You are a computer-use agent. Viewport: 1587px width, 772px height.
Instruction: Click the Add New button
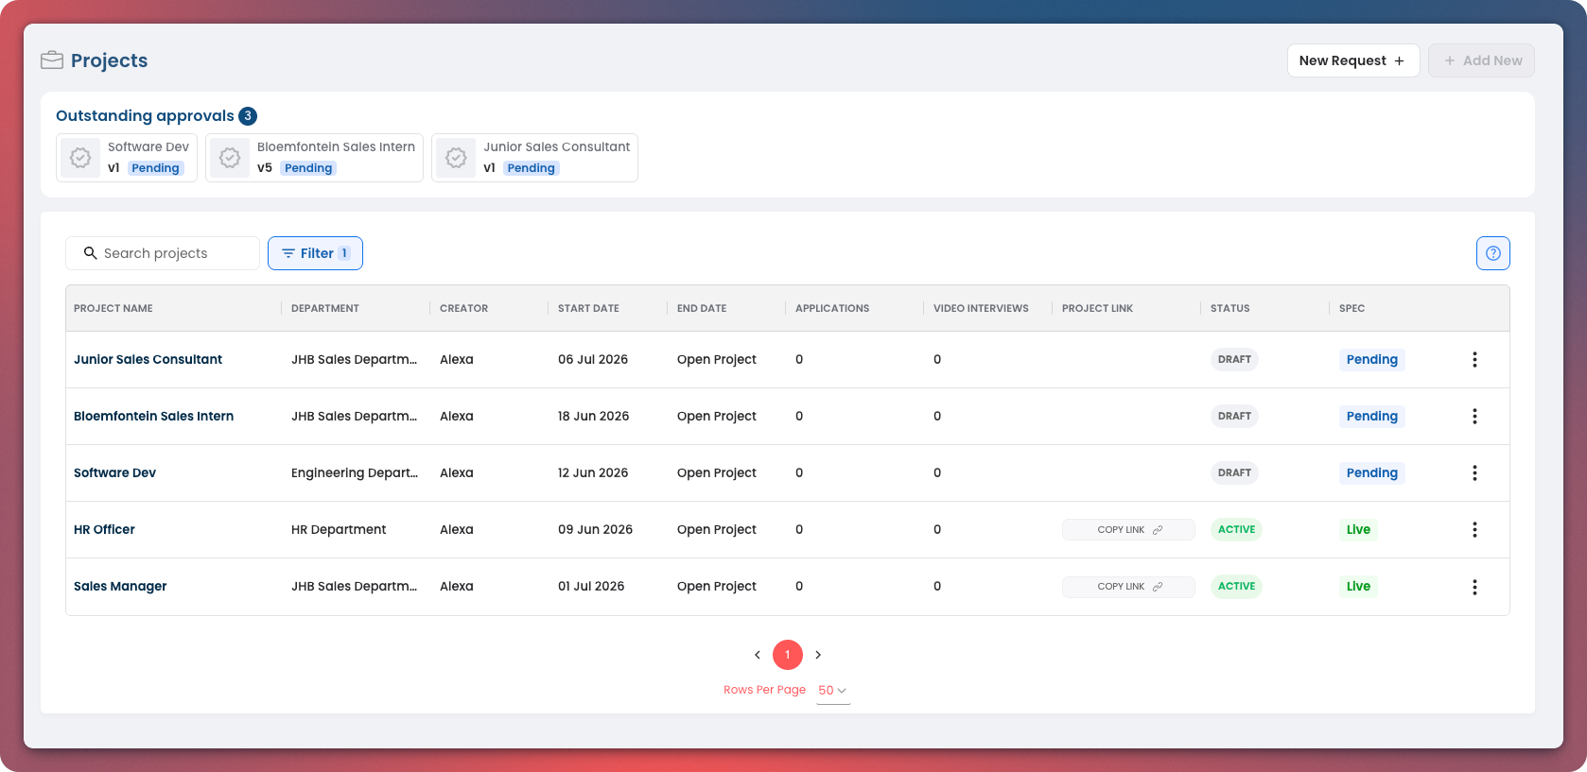pos(1481,60)
